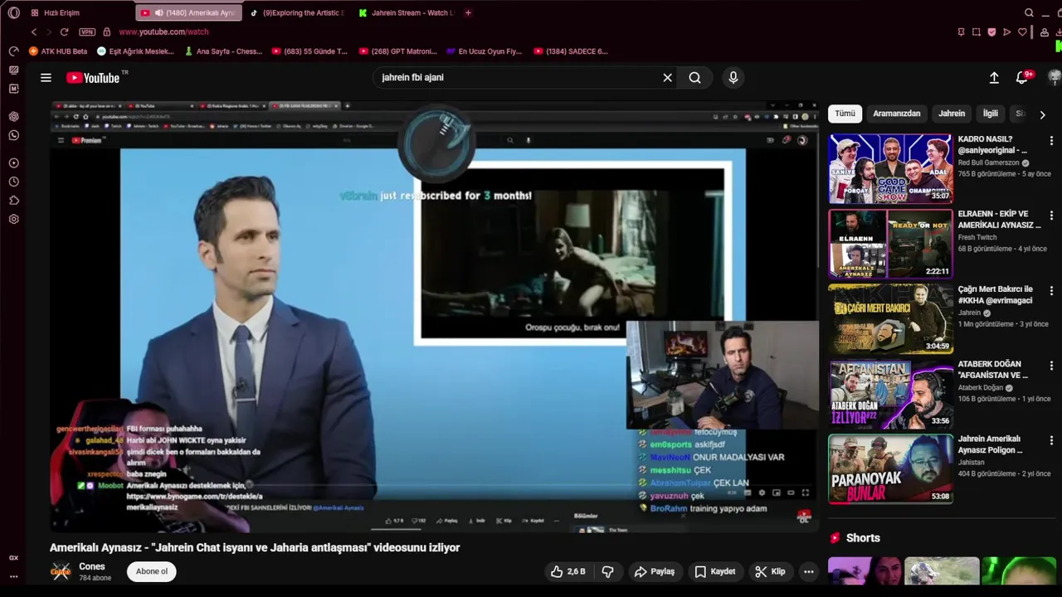Viewport: 1062px width, 597px height.
Task: Open Eşit Ağırlık Meslek bookmark
Action: click(136, 51)
